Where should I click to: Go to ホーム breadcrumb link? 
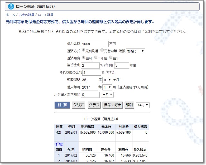[10, 15]
